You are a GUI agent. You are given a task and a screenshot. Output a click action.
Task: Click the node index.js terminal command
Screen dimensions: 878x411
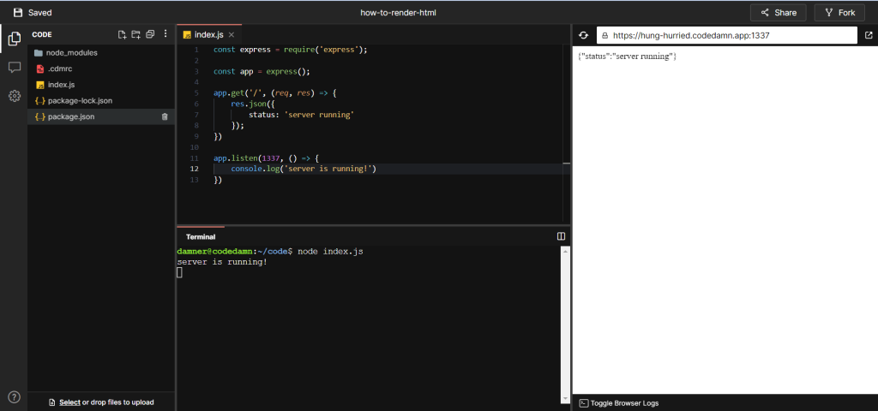click(x=330, y=252)
